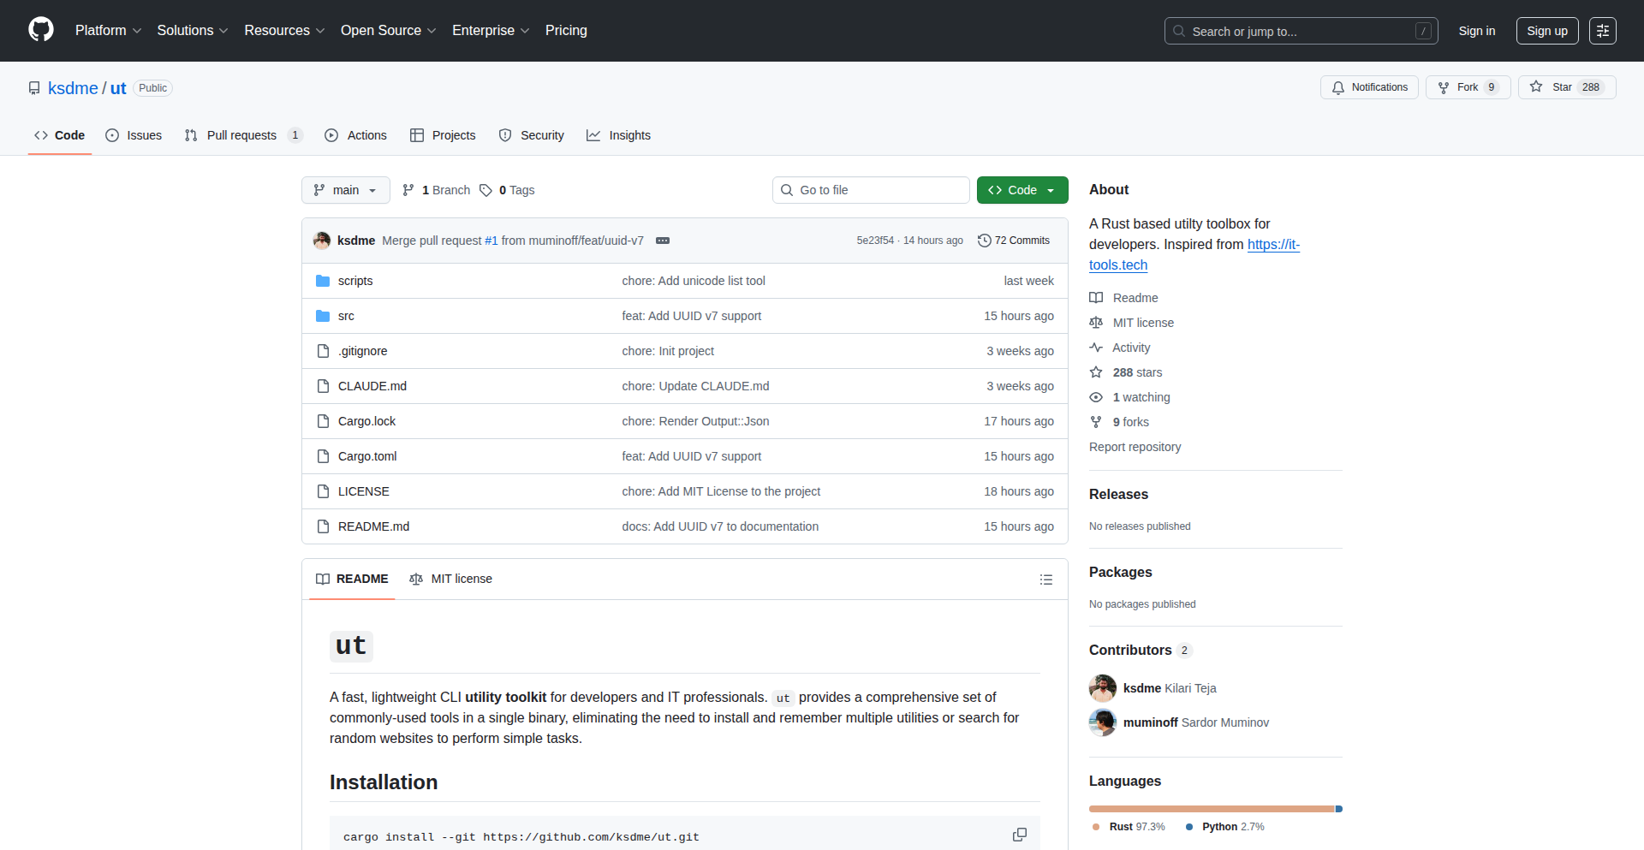1644x850 pixels.
Task: Open the global navigation menu icon
Action: [1603, 31]
